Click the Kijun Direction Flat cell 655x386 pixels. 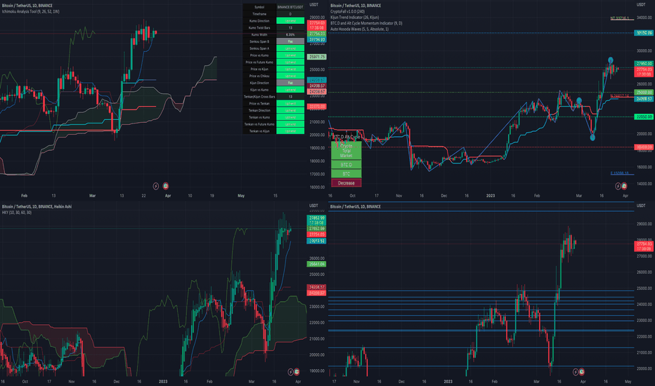[290, 83]
